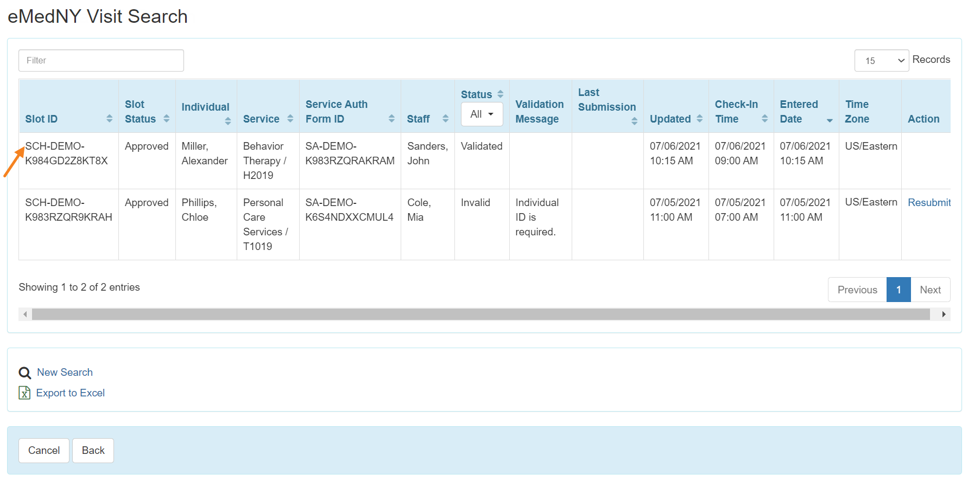Open the Records per page dropdown
The image size is (968, 481).
pos(881,61)
